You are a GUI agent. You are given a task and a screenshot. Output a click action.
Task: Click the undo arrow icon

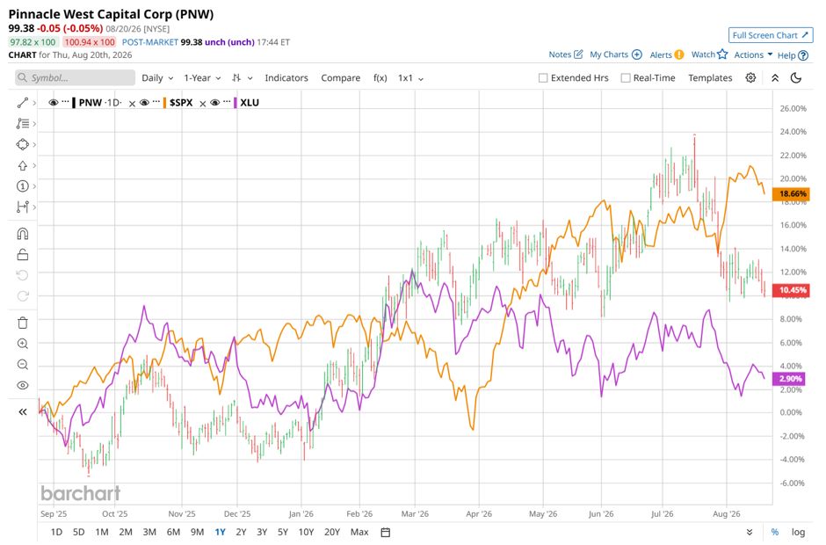tap(23, 275)
